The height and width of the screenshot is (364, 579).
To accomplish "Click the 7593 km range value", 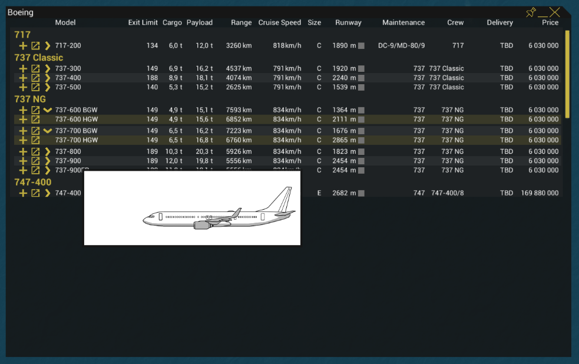I will [x=239, y=110].
